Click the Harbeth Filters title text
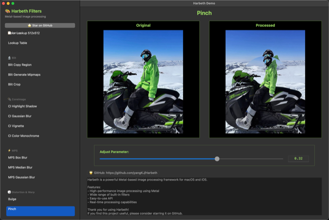The height and width of the screenshot is (220, 329). click(26, 11)
